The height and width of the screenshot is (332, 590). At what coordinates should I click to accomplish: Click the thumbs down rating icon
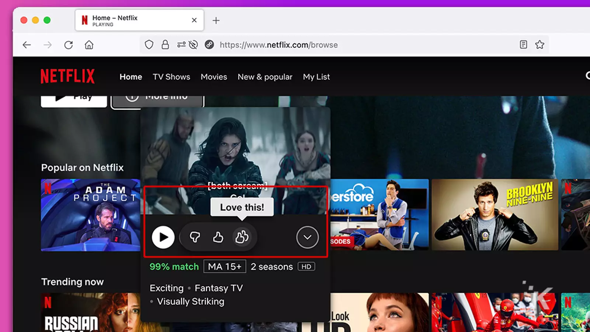point(195,237)
